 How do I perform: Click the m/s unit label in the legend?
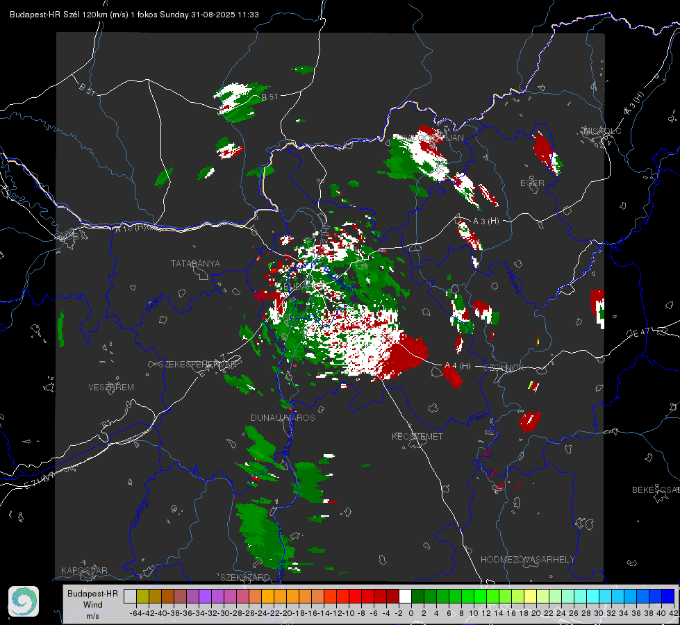(92, 616)
